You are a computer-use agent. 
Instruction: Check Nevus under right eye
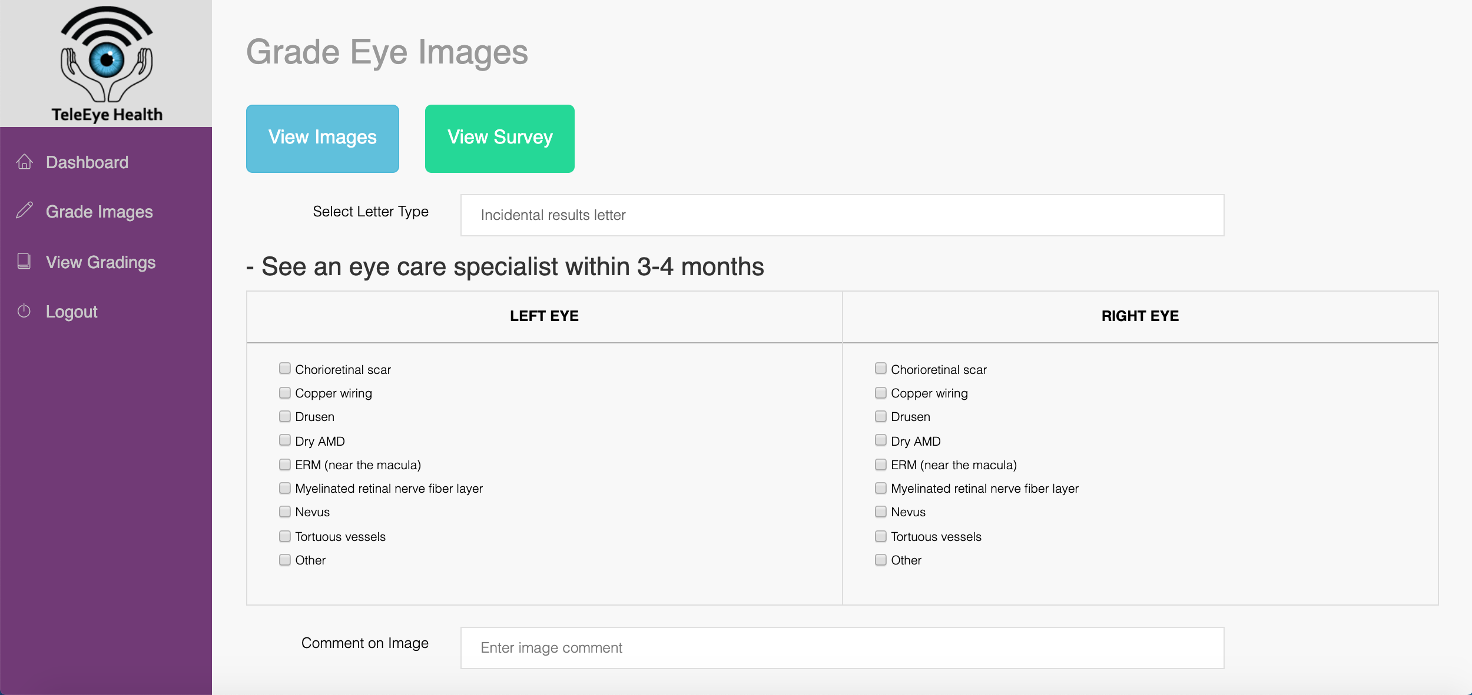pos(881,512)
